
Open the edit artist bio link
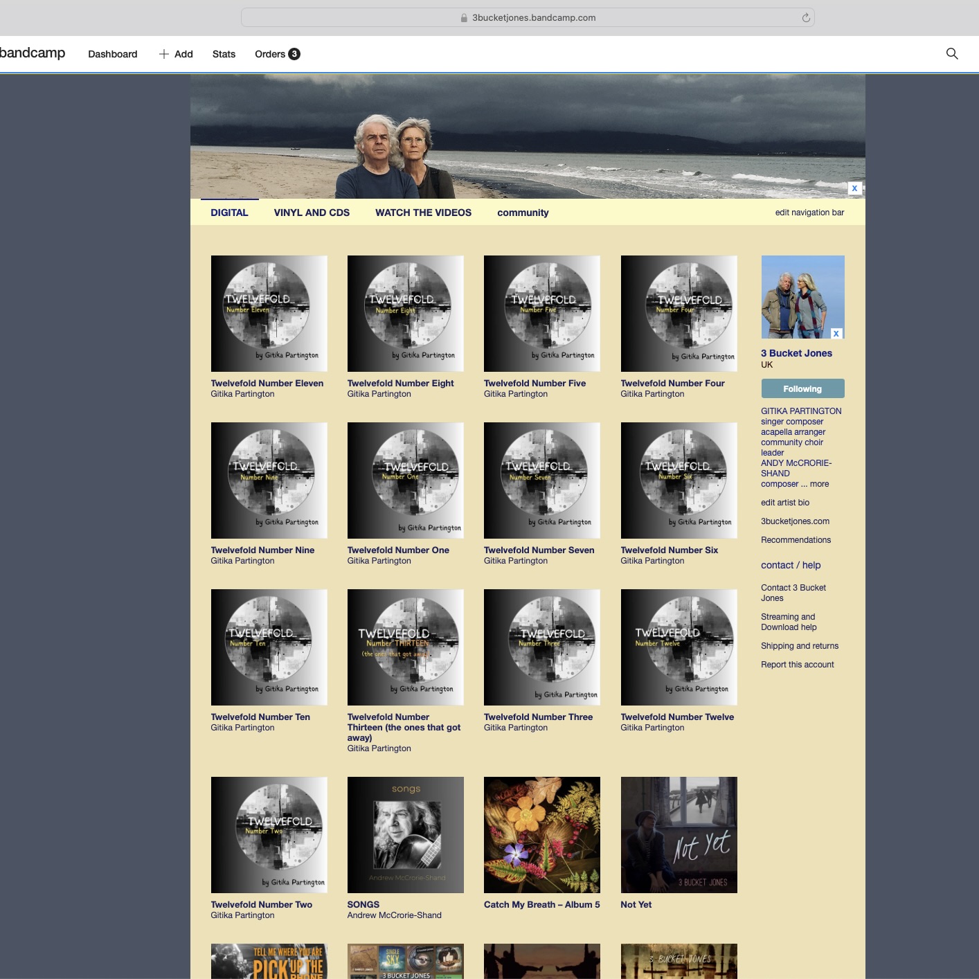coord(784,503)
